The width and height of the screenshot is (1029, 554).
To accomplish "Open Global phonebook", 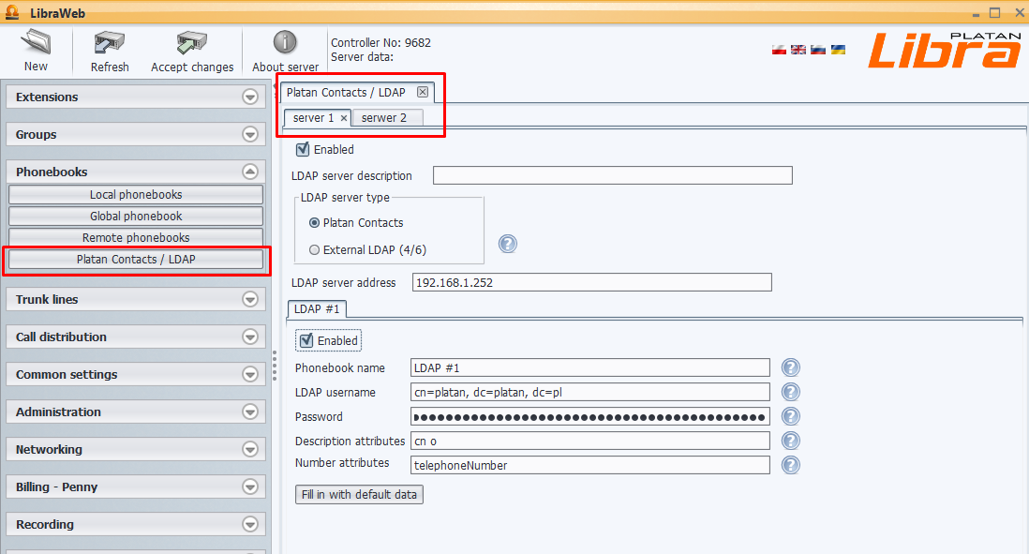I will click(136, 216).
